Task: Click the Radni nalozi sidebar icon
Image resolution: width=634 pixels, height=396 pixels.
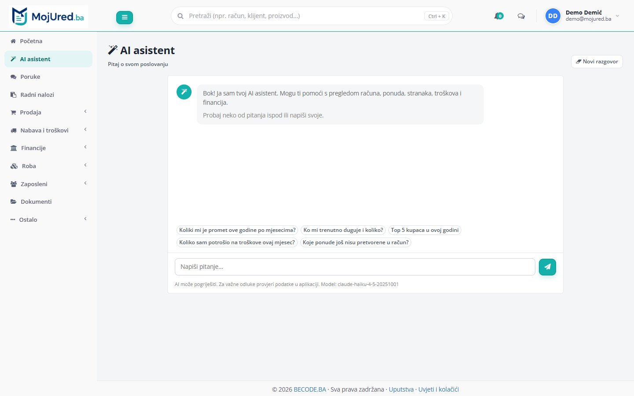Action: pos(13,95)
